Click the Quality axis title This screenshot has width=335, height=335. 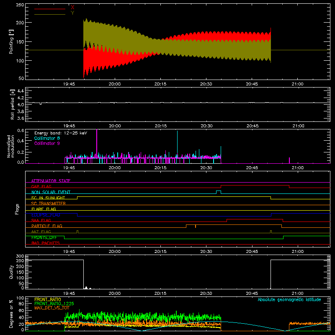tap(11, 272)
